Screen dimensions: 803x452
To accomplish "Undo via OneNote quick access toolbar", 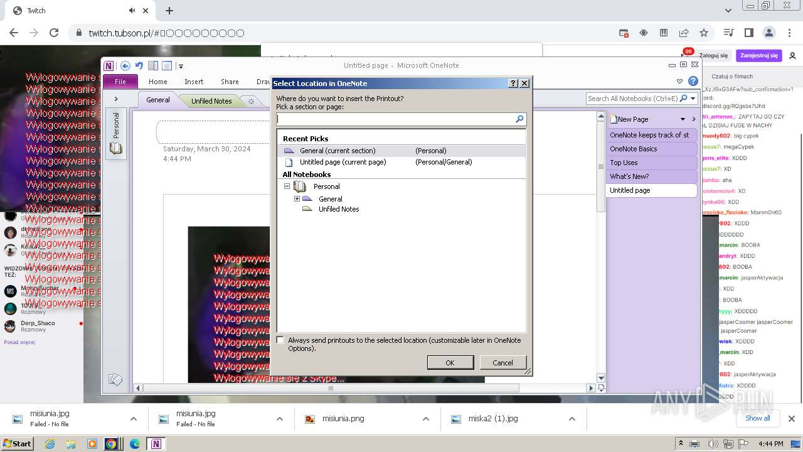I will pyautogui.click(x=139, y=65).
